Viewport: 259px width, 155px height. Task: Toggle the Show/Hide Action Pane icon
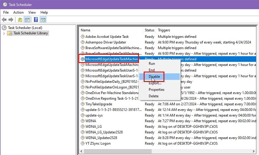(43, 20)
